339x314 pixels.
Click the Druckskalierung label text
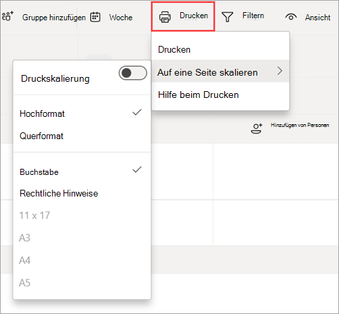point(55,78)
